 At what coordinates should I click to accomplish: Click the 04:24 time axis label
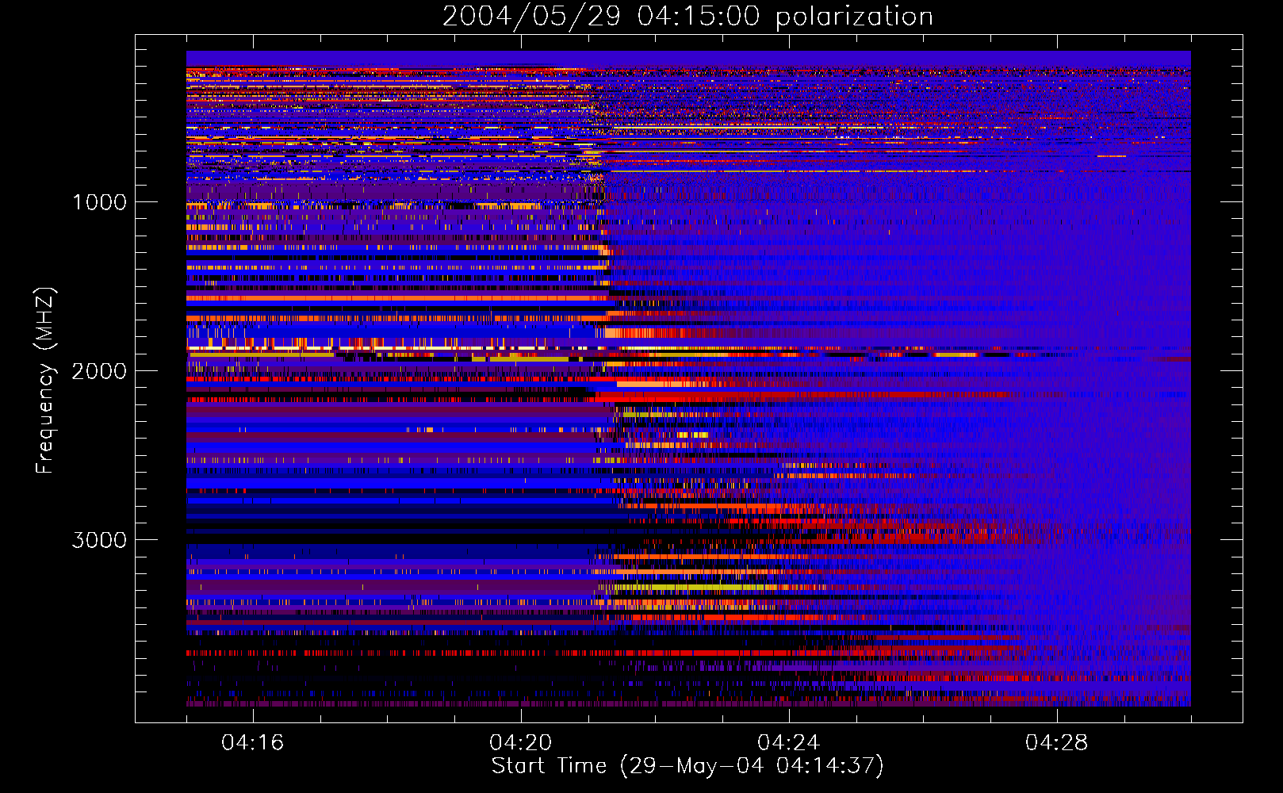click(788, 742)
